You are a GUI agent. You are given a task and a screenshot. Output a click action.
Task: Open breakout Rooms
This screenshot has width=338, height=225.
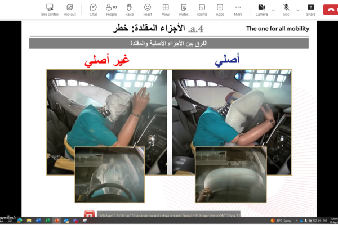(202, 9)
